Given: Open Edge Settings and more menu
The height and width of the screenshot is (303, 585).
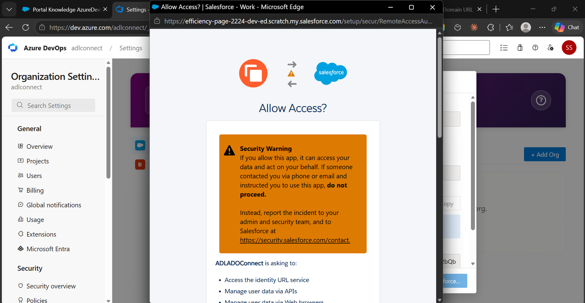Looking at the screenshot, I should 542,27.
